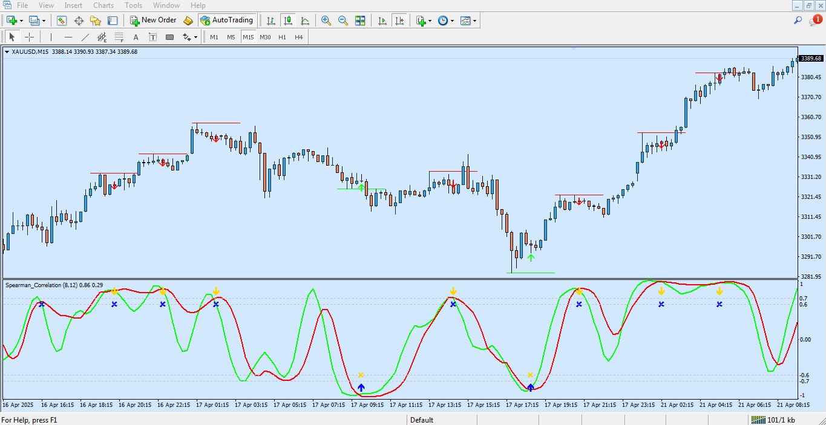Open the Charts menu

point(103,5)
